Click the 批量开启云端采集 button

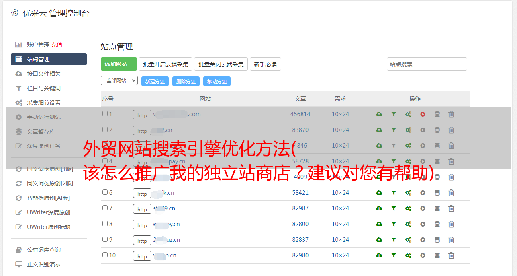point(166,64)
